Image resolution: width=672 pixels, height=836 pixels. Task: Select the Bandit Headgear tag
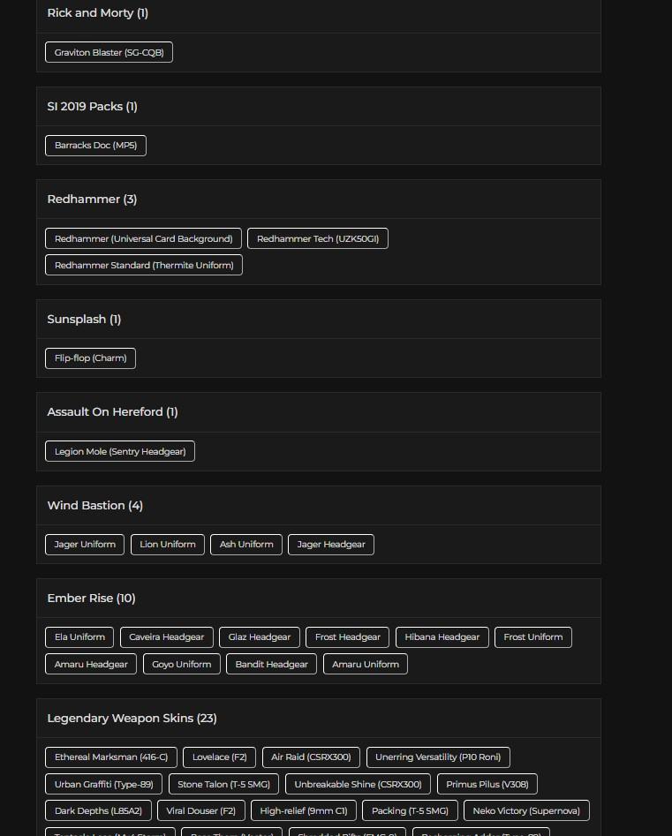point(271,665)
